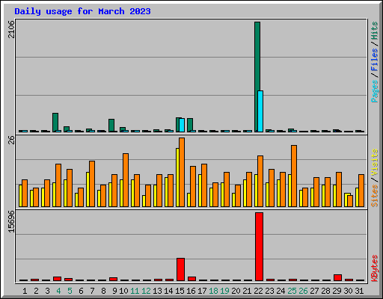Image resolution: width=383 pixels, height=299 pixels.
Task: Click the green hits bar for day 16
Action: pos(190,125)
